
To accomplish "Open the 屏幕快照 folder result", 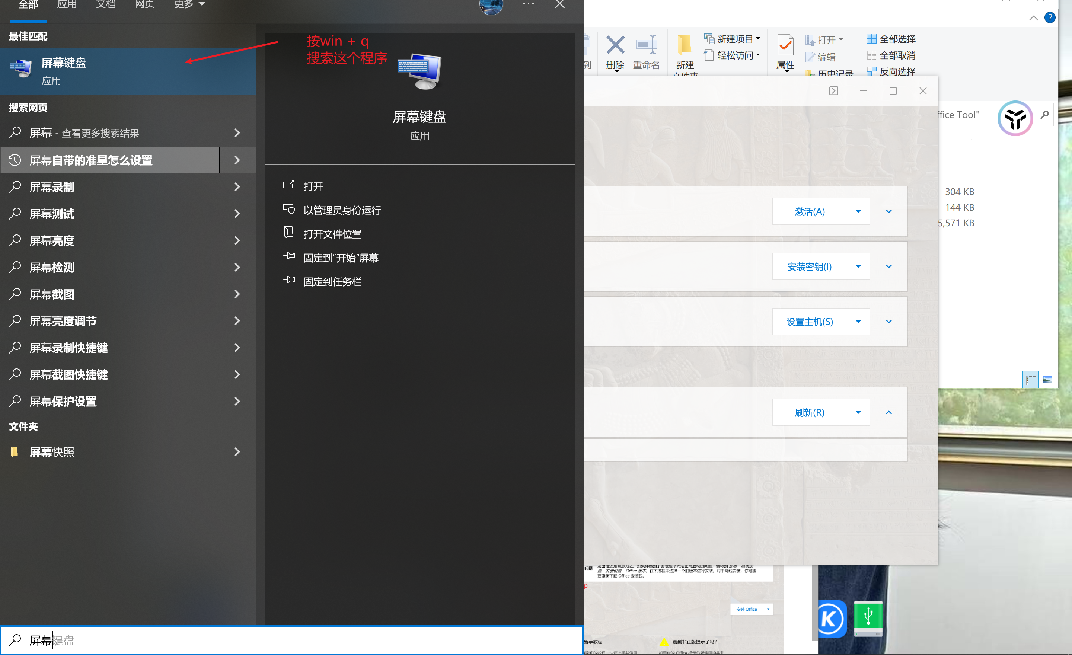I will tap(110, 452).
